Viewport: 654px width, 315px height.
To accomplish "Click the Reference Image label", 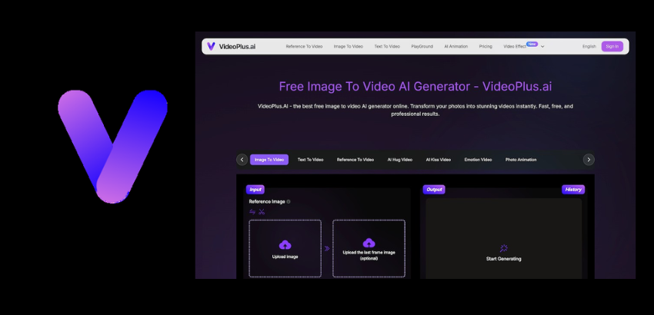I will [267, 201].
